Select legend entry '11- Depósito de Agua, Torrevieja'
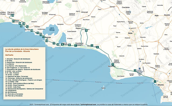This screenshot has height=106, width=172. coord(16,76)
